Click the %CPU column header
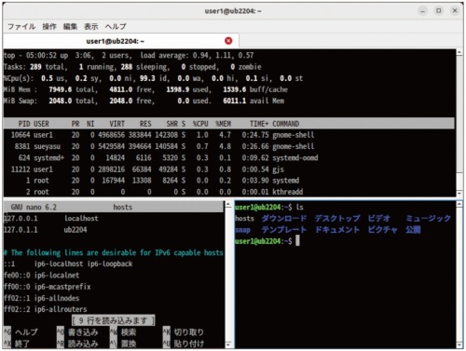Viewport: 466px width, 351px height. [x=200, y=124]
